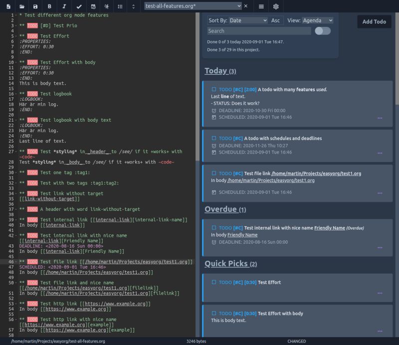Click the agenda panel vertical scrollbar

click(397, 58)
